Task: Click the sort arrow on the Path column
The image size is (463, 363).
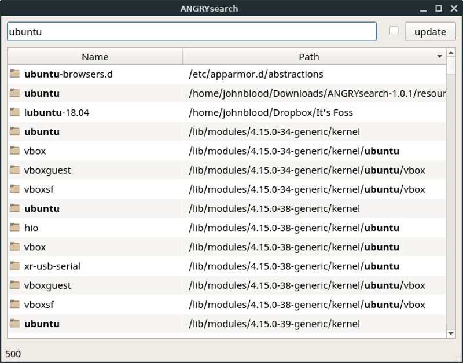Action: click(439, 56)
